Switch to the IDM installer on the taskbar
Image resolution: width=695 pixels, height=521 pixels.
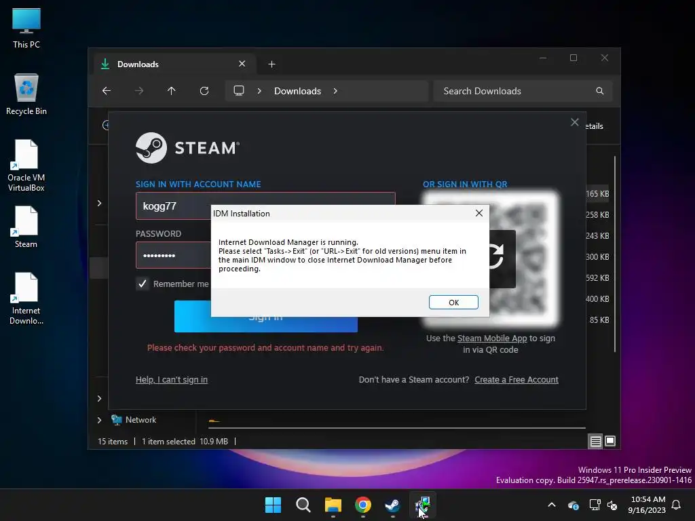tap(422, 505)
